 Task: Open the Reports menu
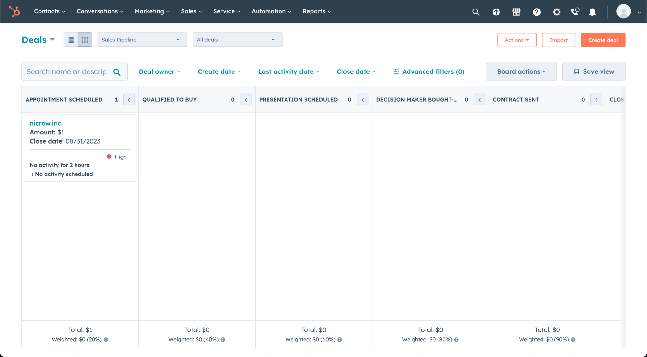click(x=316, y=11)
